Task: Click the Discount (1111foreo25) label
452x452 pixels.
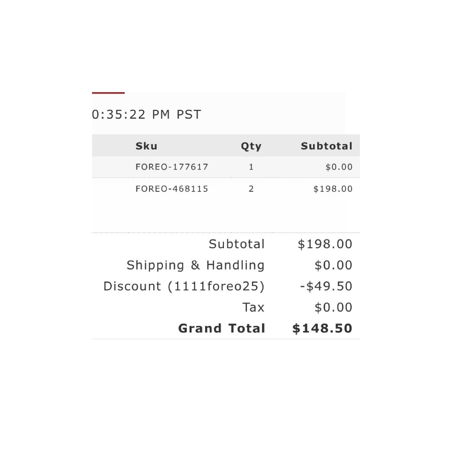Action: pos(184,287)
